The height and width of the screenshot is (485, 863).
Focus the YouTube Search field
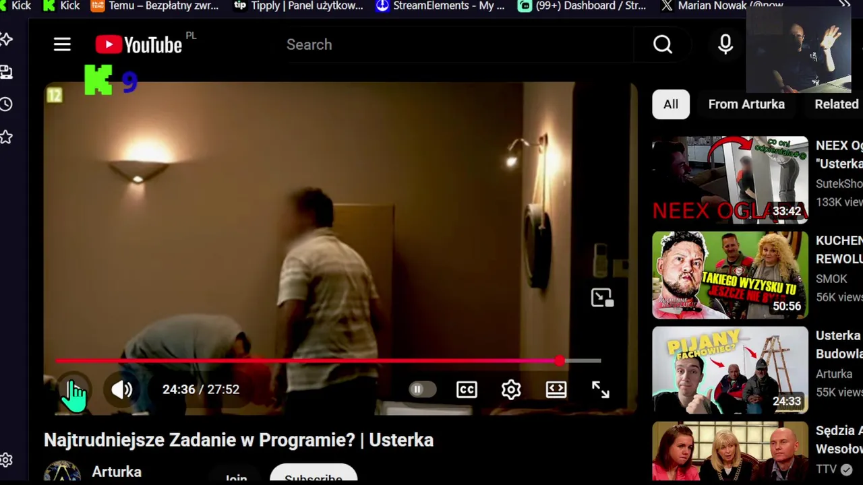[x=458, y=44]
